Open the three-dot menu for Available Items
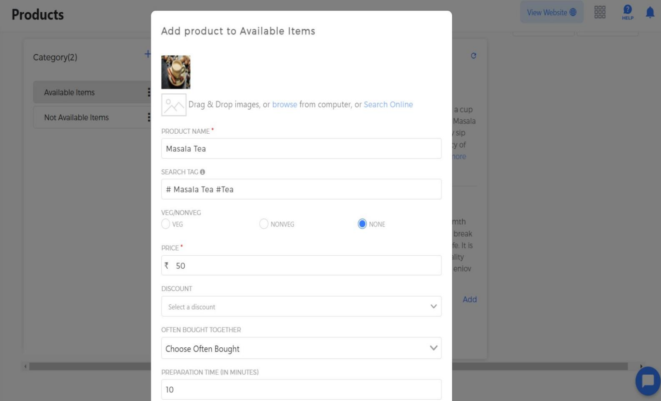 149,92
